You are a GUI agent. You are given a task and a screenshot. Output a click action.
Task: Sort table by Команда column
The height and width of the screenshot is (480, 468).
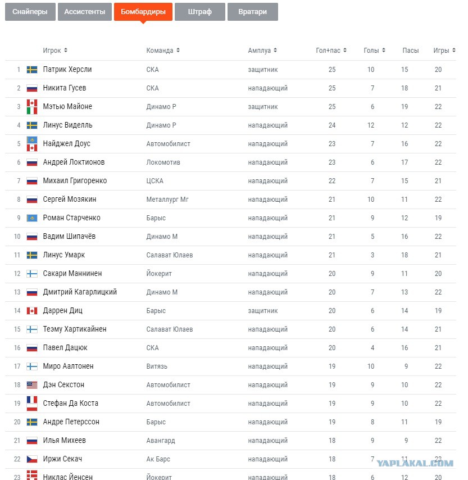tap(163, 51)
